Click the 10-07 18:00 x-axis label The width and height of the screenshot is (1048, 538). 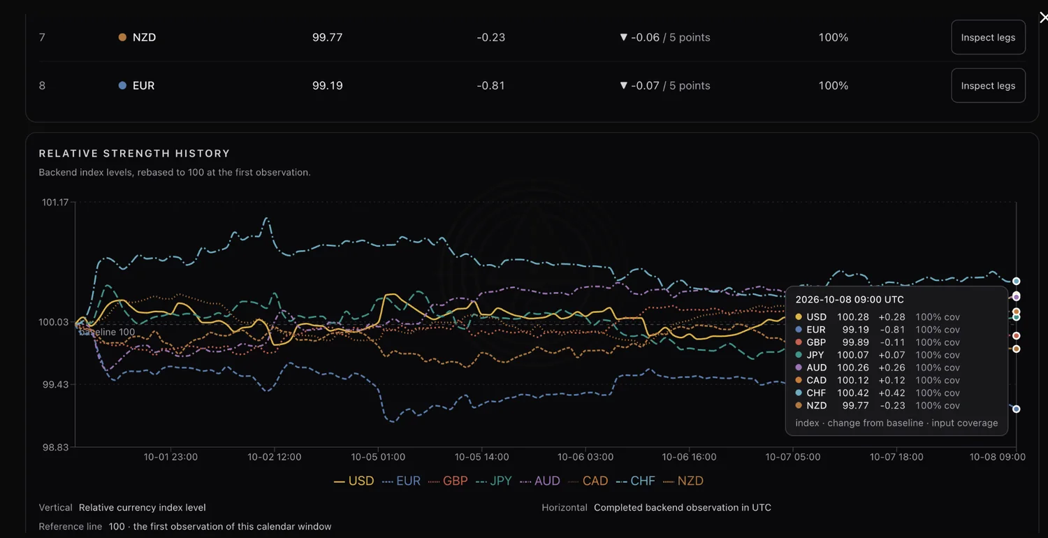896,457
